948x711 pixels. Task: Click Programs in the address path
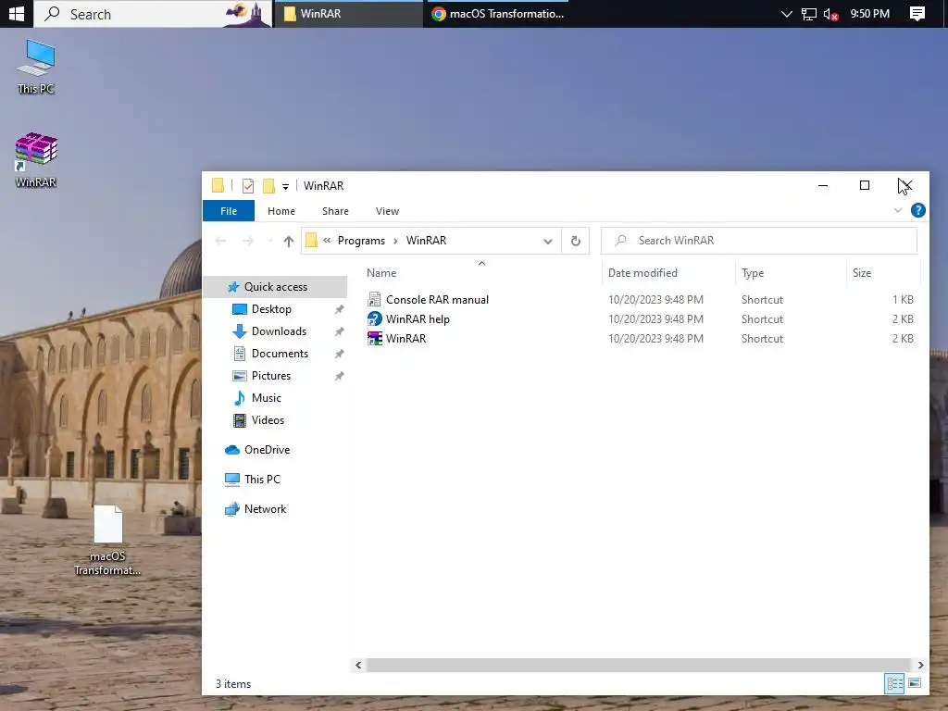tap(361, 241)
